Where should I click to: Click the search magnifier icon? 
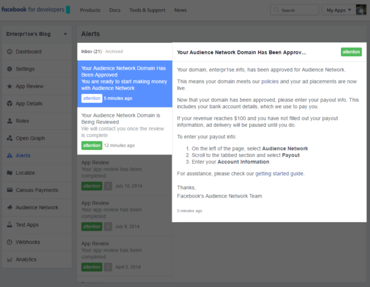pos(276,10)
